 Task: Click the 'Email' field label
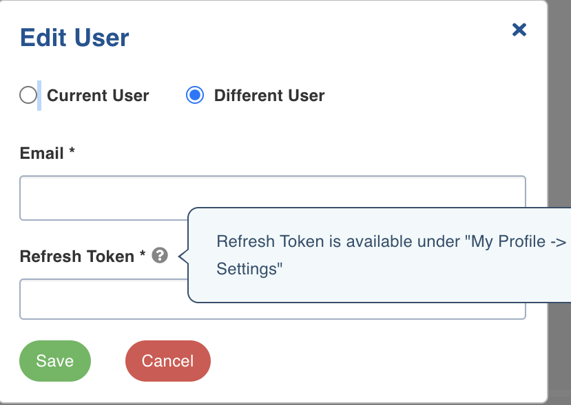coord(41,153)
